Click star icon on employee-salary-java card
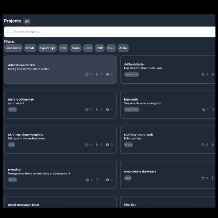The image size is (218, 218). coord(203,178)
